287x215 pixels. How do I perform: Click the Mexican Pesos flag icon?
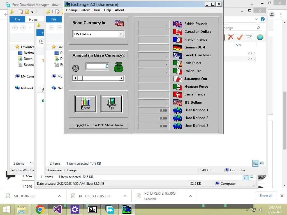click(177, 87)
